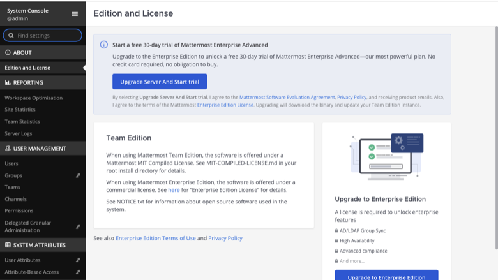Click the lock icon beside AD/LDAP Group Sync
The image size is (498, 280).
(x=336, y=230)
